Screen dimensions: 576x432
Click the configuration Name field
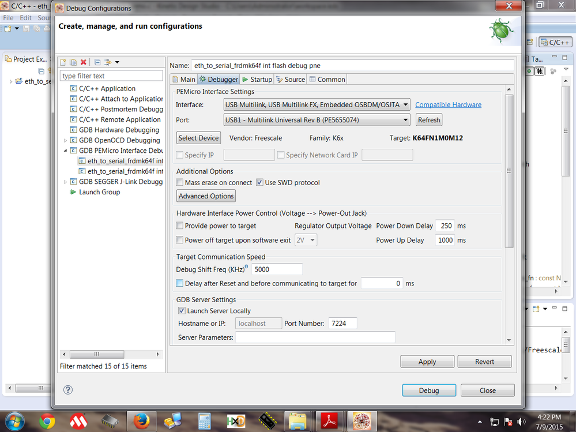click(x=352, y=65)
